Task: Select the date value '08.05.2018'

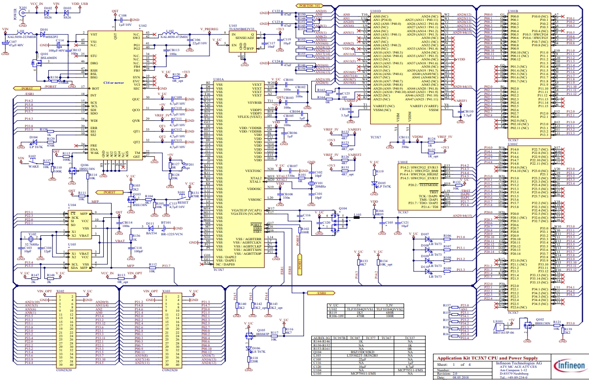Action: [x=460, y=378]
